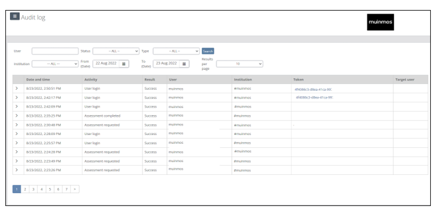Expand the 2:50:51 PM User login row
Image resolution: width=445 pixels, height=216 pixels.
(16, 88)
